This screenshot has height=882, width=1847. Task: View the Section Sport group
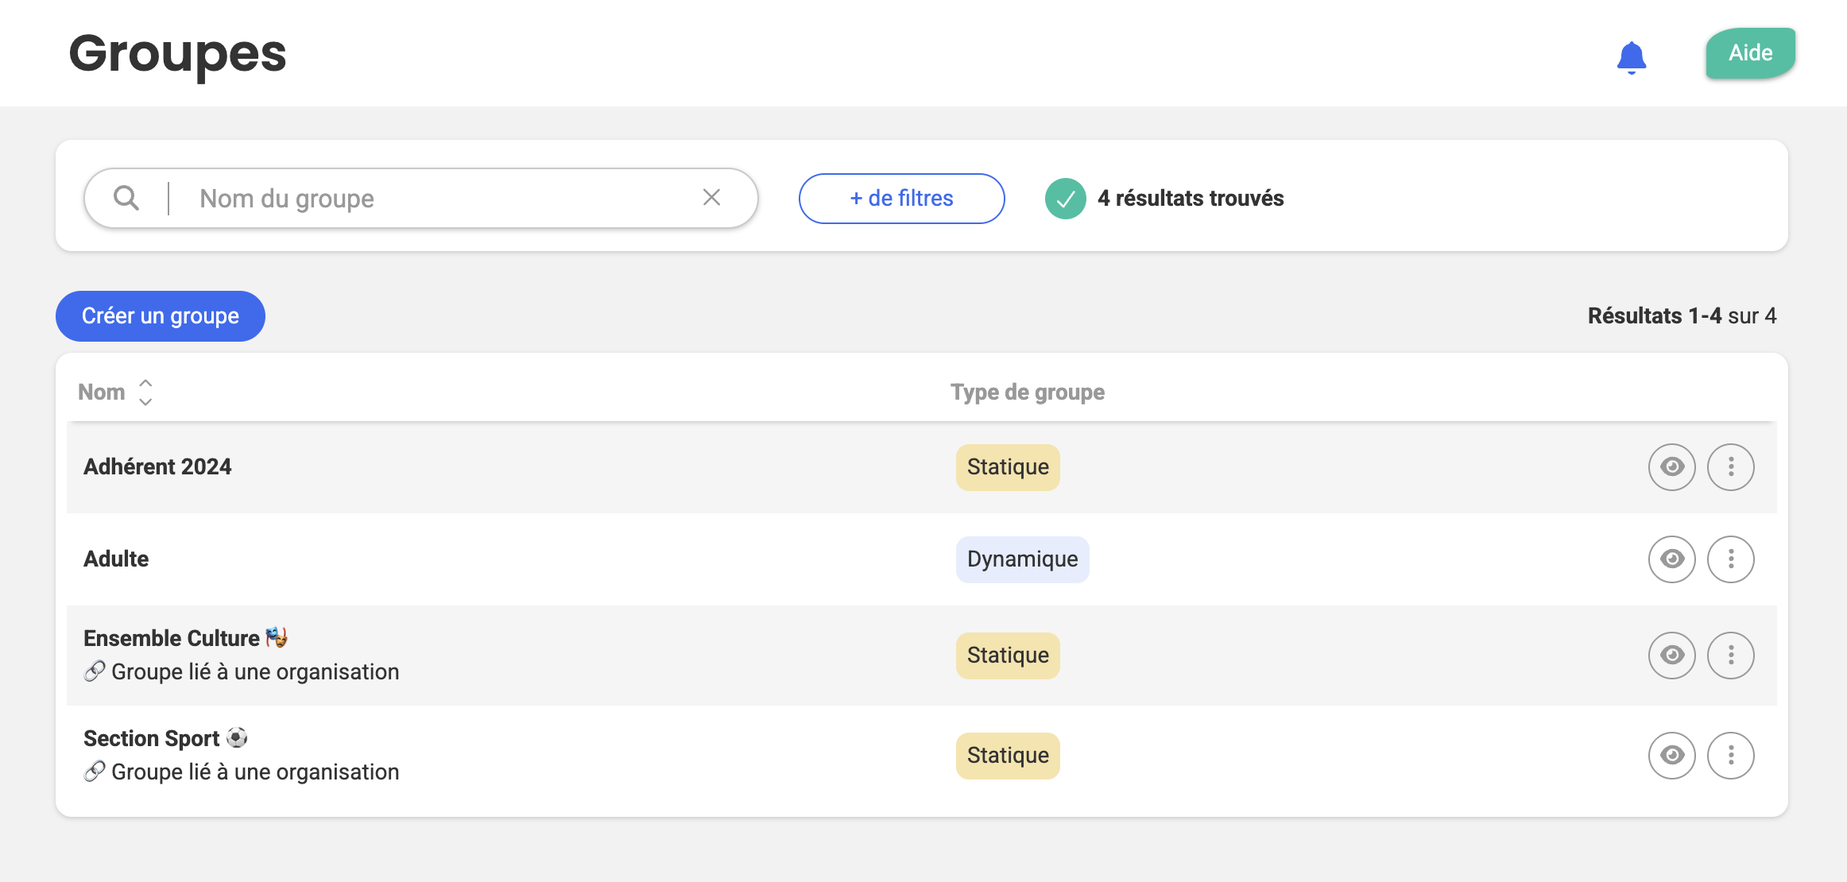[1671, 756]
